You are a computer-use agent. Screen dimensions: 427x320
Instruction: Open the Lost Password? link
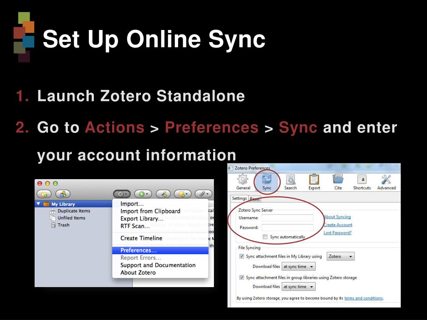click(337, 232)
